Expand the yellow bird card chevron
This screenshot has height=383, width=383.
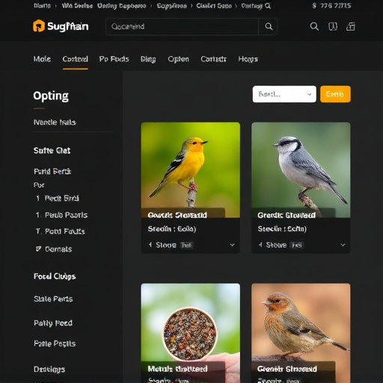pos(232,245)
